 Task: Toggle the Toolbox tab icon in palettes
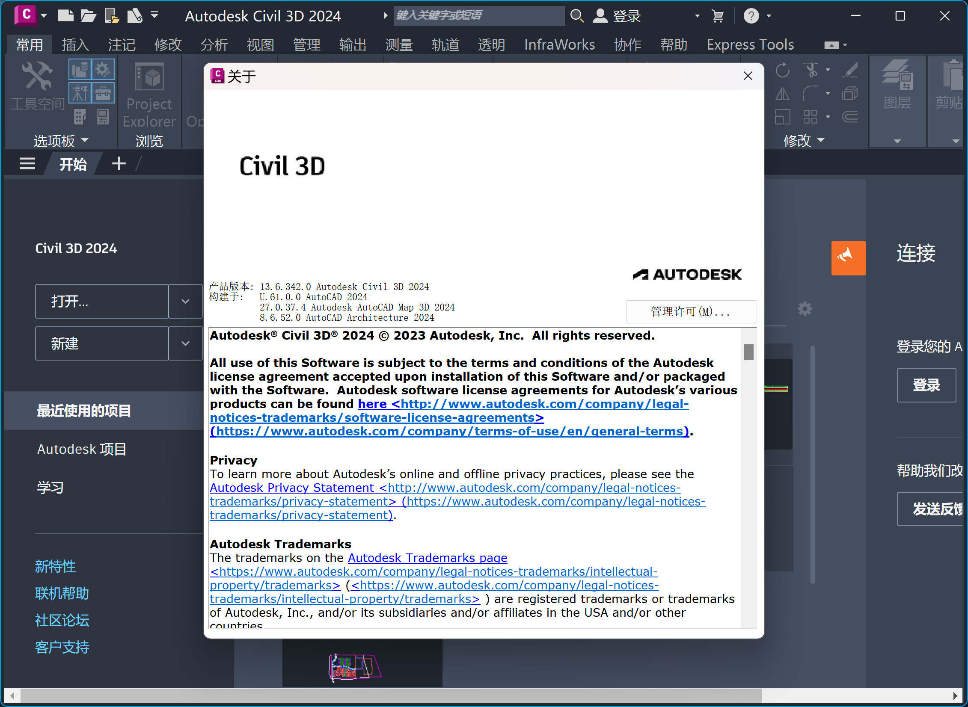[103, 92]
